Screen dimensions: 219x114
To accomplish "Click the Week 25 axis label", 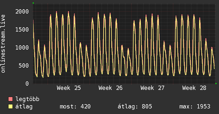I will (x=69, y=88).
